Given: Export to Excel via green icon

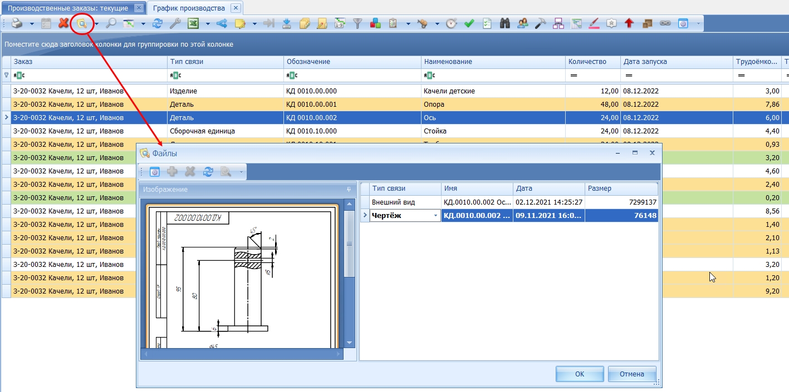Looking at the screenshot, I should (193, 23).
